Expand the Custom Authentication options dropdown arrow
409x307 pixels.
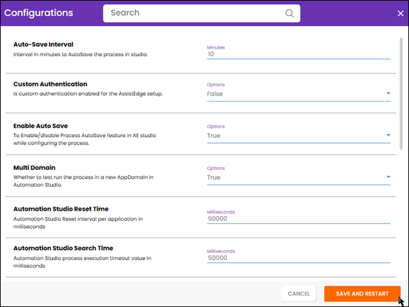point(388,94)
